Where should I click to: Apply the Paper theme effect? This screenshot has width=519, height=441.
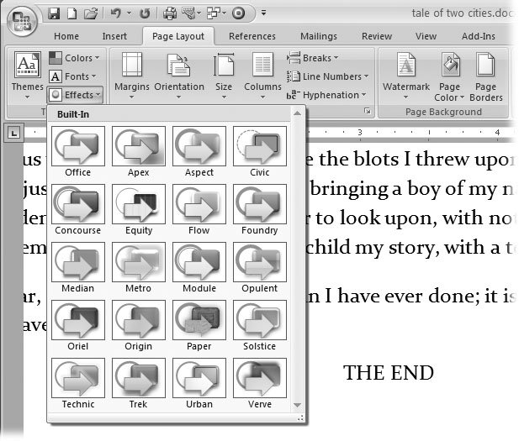point(199,326)
